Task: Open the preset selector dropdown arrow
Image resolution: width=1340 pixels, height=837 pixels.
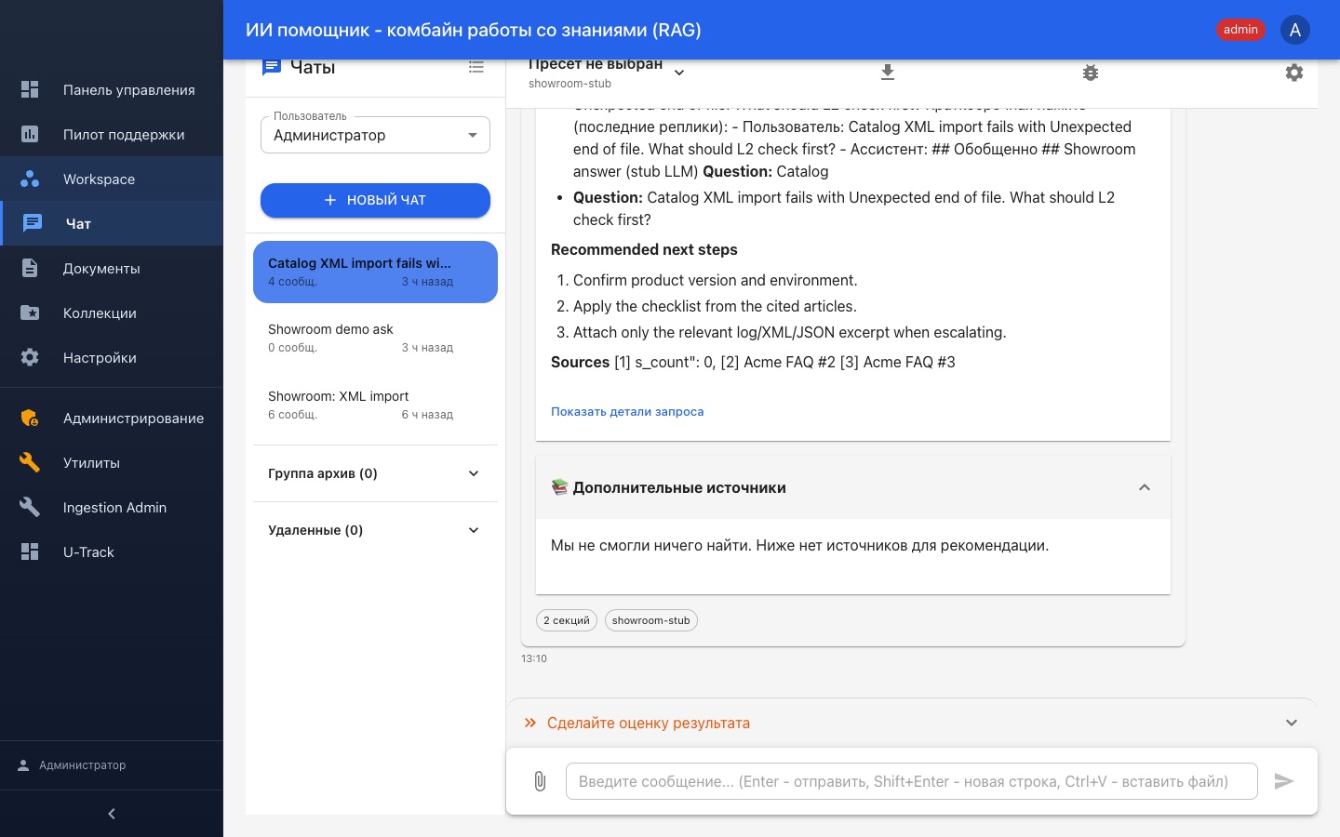Action: click(679, 73)
